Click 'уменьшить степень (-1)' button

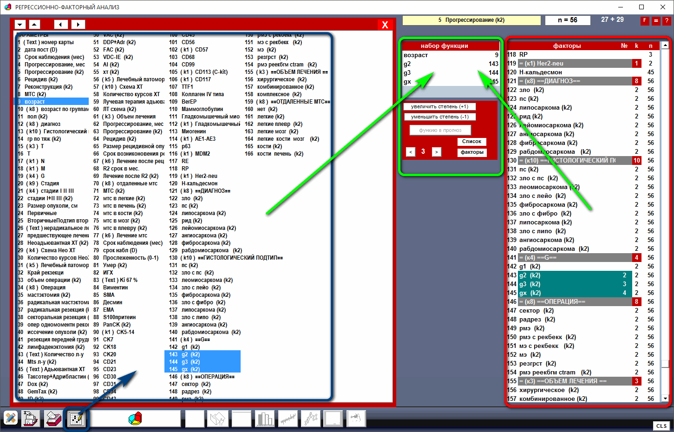pos(439,117)
